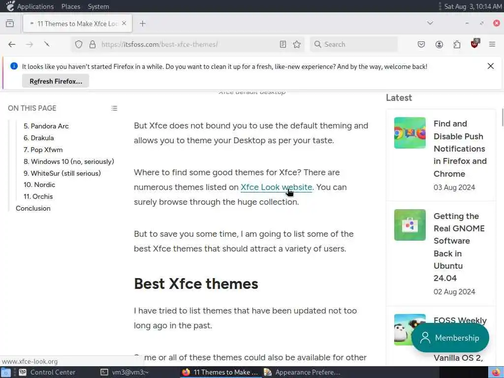The width and height of the screenshot is (504, 378).
Task: Open Firefox account icon
Action: point(439,44)
